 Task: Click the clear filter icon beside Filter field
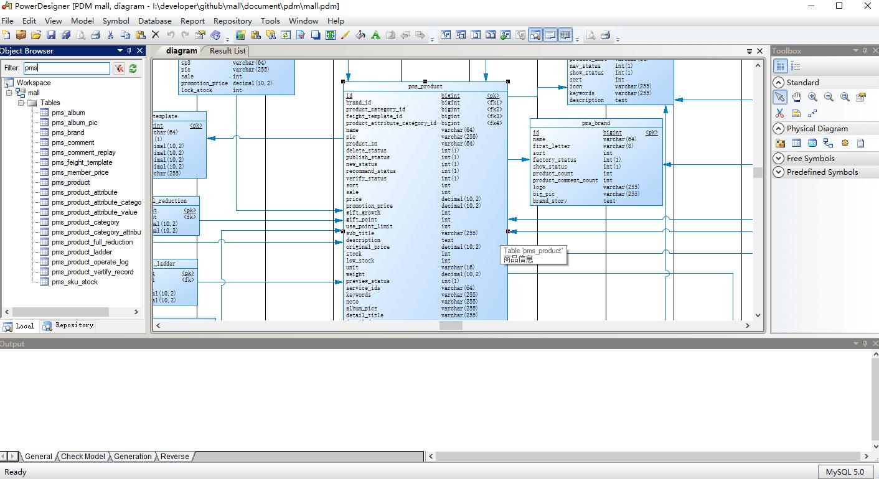(x=119, y=68)
